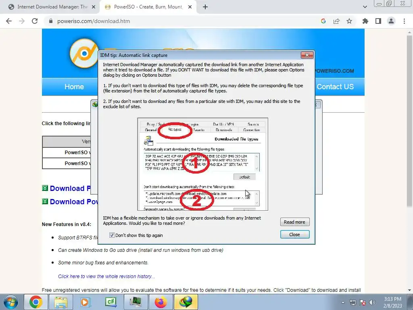413x310 pixels.
Task: Click the PowerISO disc logo
Action: click(x=84, y=54)
